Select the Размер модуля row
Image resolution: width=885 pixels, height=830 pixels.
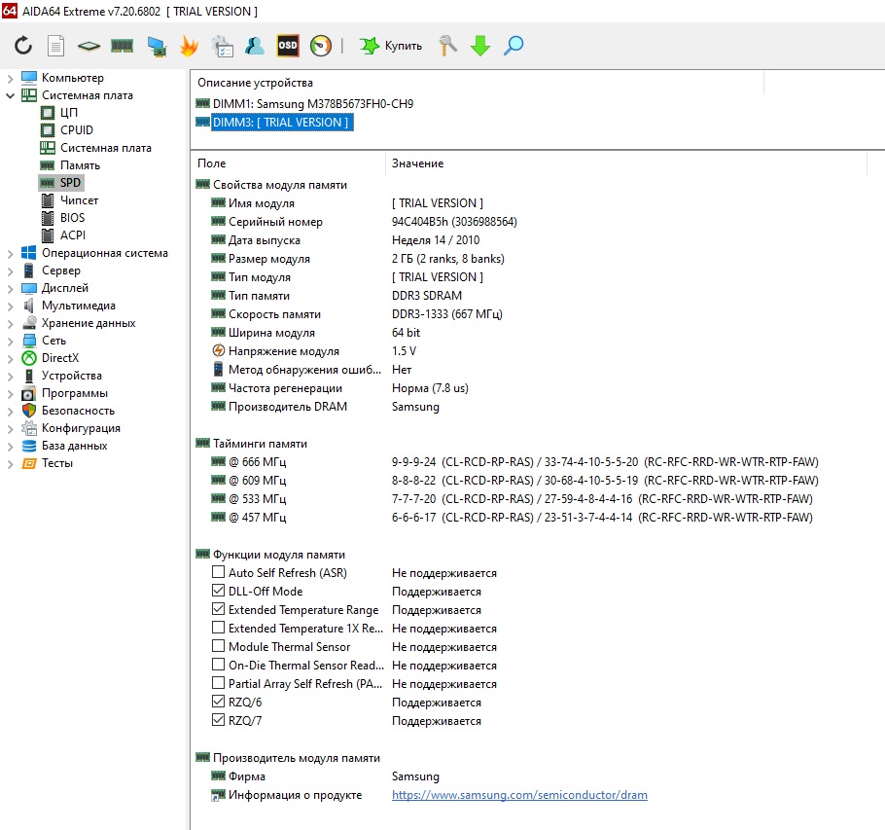click(x=358, y=259)
